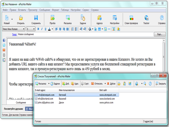Click Задачи in recipients list window

coord(55,84)
